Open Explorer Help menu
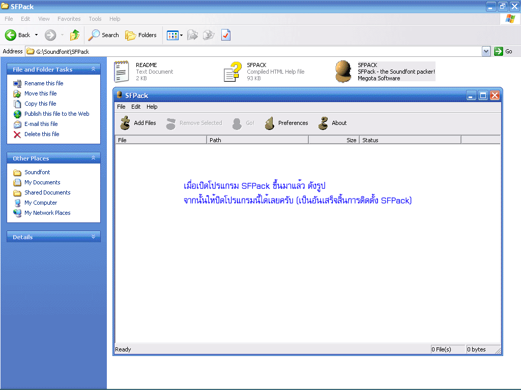This screenshot has height=390, width=521. 115,19
